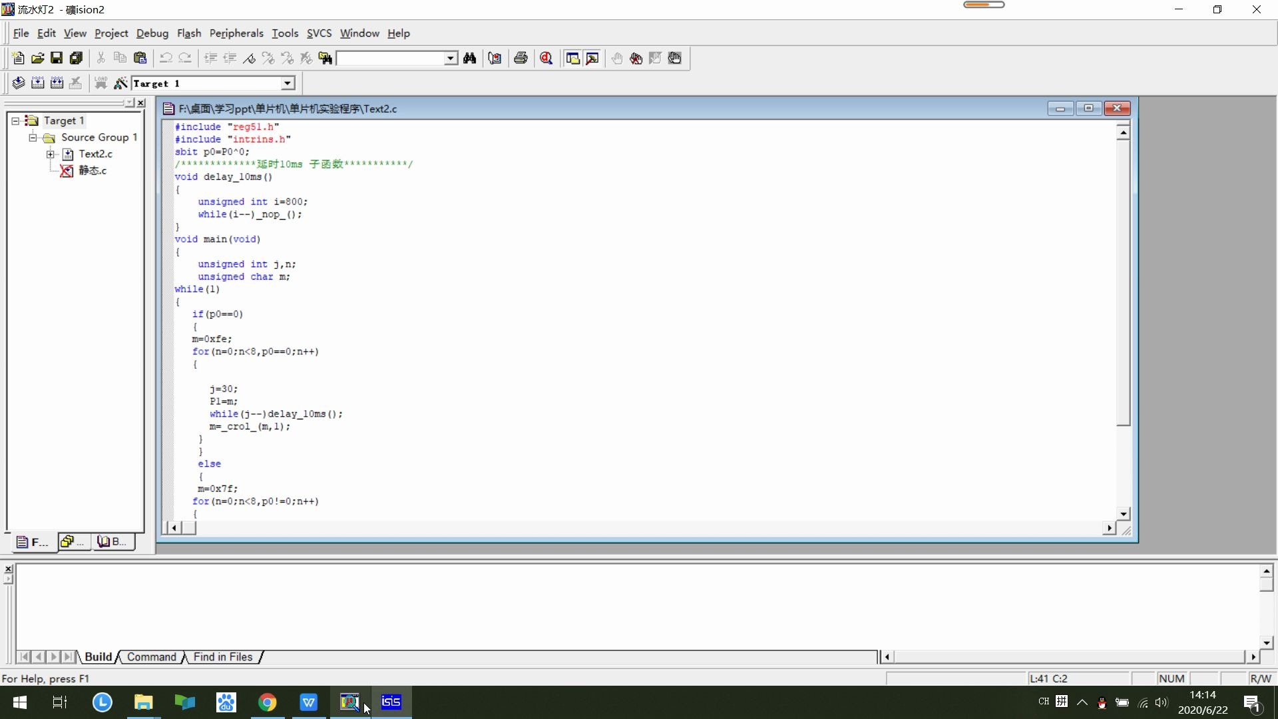The width and height of the screenshot is (1278, 719).
Task: Expand the Text2.c file node
Action: tap(50, 154)
